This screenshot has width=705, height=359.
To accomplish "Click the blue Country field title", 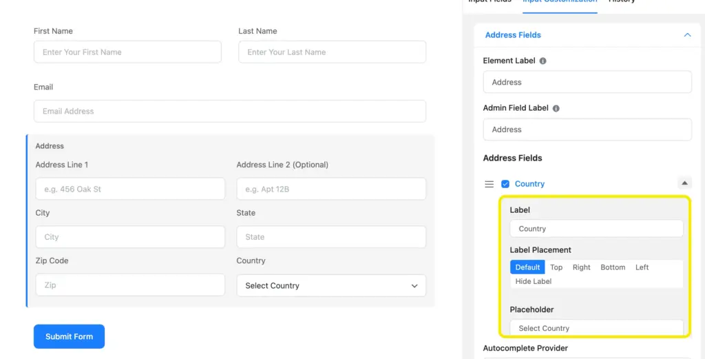I will coord(529,184).
